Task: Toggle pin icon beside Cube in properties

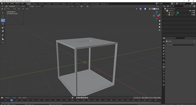Action: [194, 41]
